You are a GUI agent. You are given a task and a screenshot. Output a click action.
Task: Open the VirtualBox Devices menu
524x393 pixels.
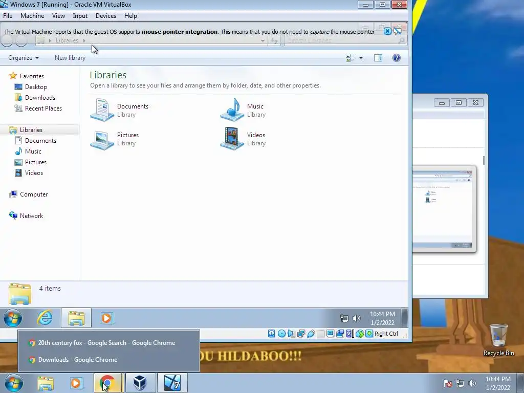pyautogui.click(x=106, y=16)
